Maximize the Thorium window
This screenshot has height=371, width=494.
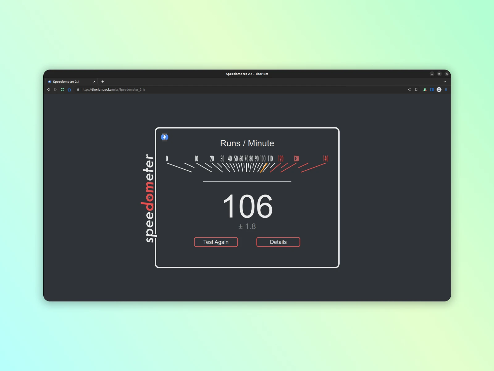pyautogui.click(x=439, y=74)
